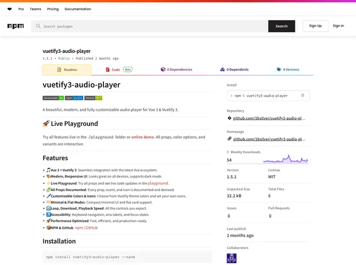Image resolution: width=356 pixels, height=265 pixels.
Task: Click the Sign In link
Action: coord(338,26)
